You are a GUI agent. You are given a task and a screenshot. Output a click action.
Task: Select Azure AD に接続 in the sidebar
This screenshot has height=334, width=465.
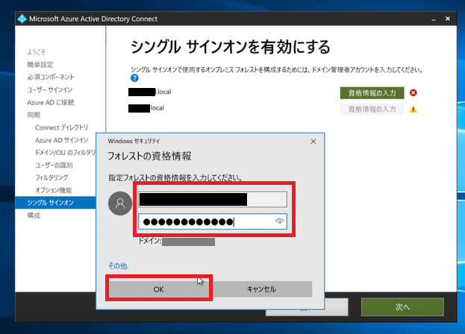click(x=51, y=102)
